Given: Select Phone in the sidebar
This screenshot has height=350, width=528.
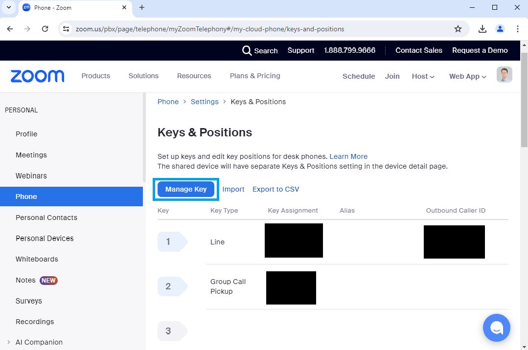Looking at the screenshot, I should [x=71, y=197].
